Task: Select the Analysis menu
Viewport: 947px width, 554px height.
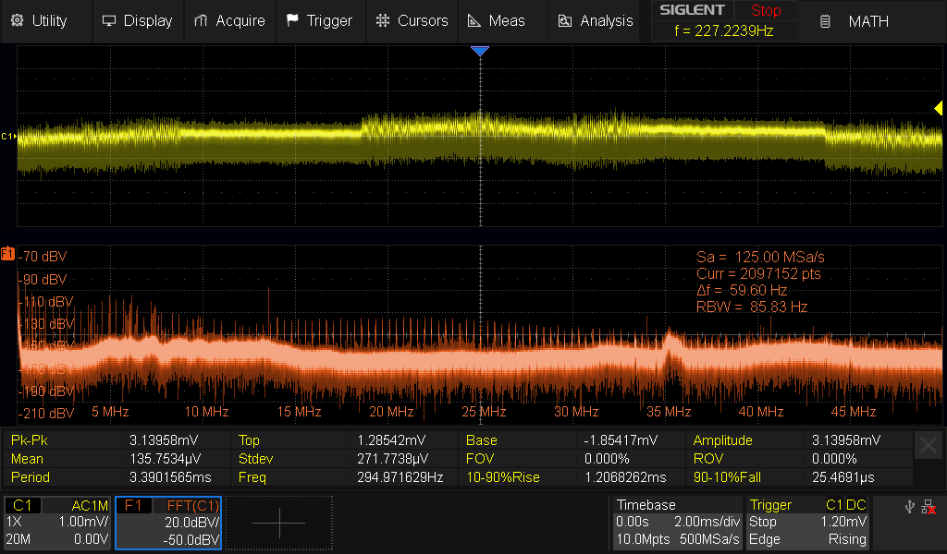Action: [596, 20]
